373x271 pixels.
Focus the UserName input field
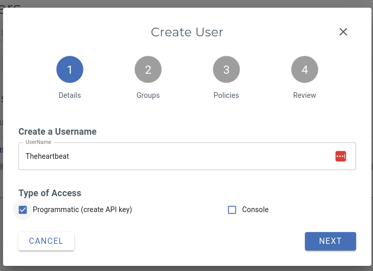coord(187,156)
